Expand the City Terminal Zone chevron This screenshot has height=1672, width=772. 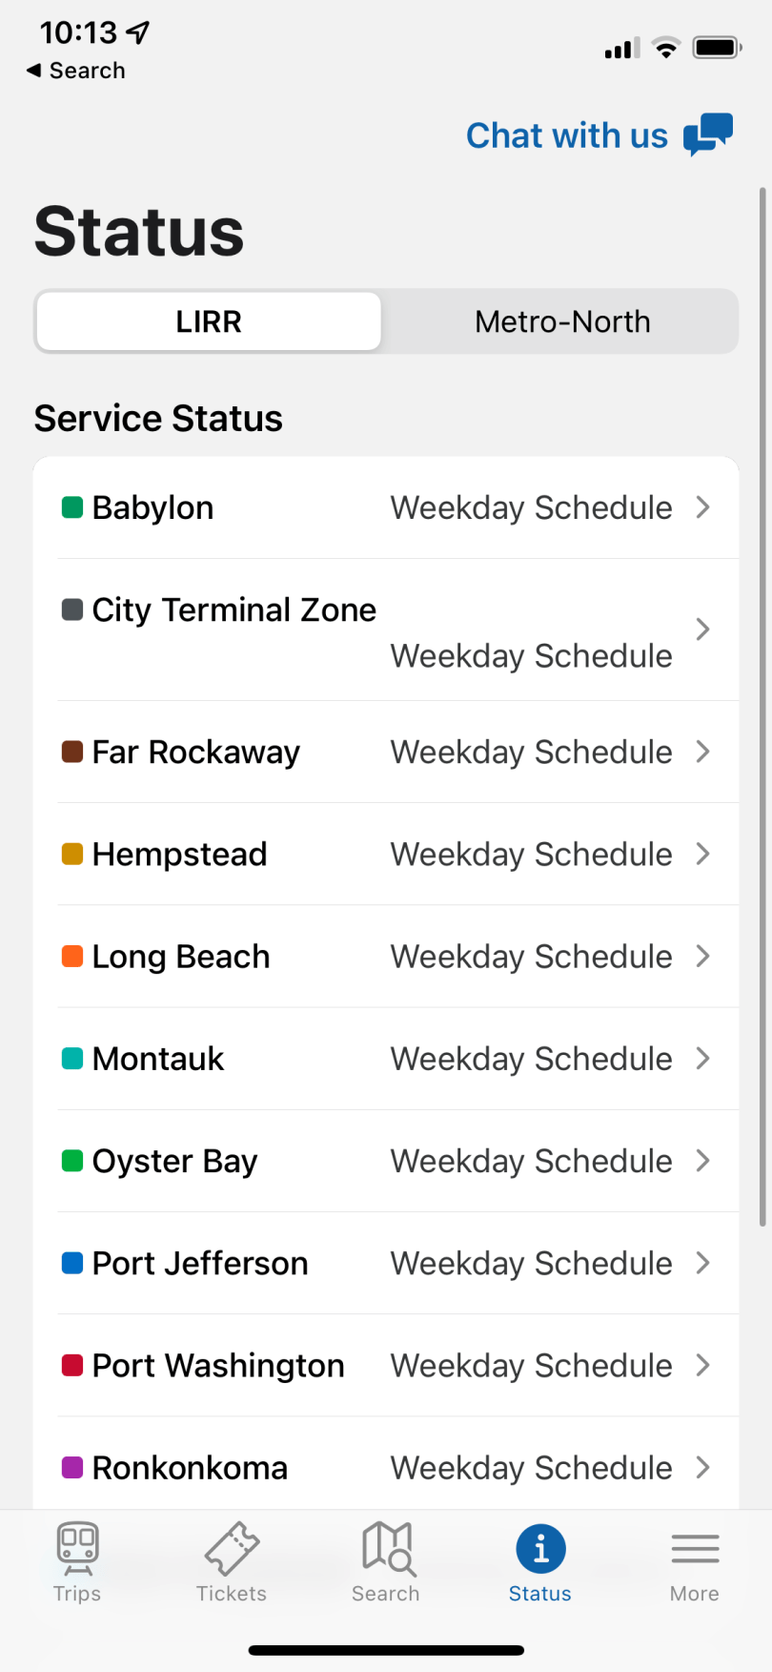click(703, 630)
